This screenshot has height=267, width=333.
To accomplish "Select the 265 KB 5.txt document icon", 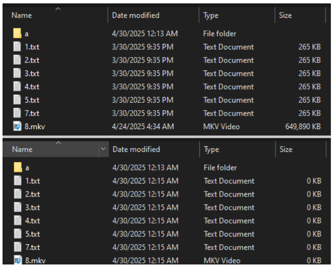I will pos(17,100).
